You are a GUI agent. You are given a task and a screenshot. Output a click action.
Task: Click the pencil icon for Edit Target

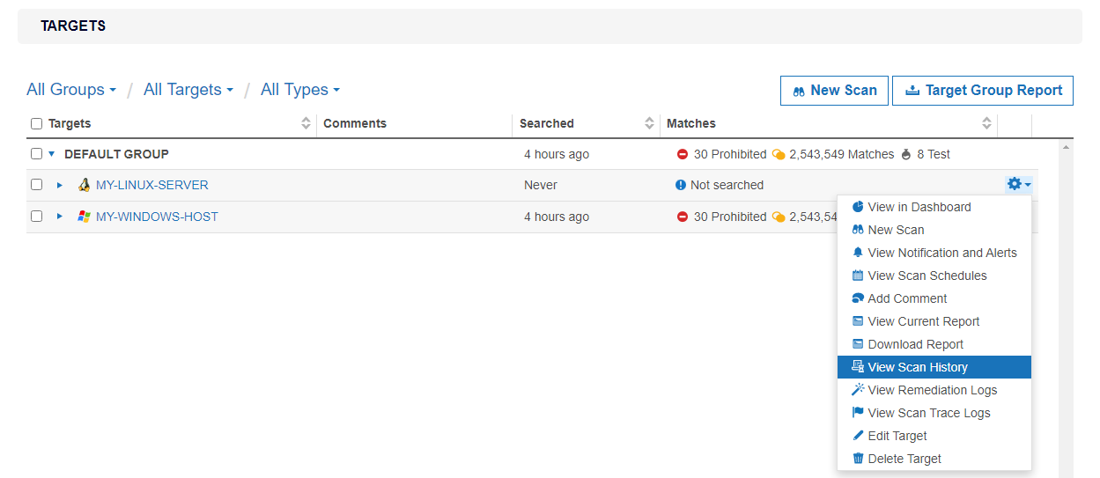click(x=858, y=436)
